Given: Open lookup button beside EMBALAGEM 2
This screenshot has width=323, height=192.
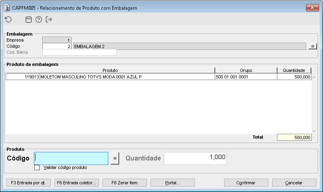Looking at the screenshot, I should coord(313,46).
